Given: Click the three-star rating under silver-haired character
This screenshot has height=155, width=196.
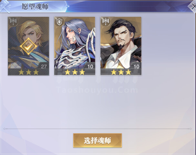Looking at the screenshot, I should (x=75, y=72).
